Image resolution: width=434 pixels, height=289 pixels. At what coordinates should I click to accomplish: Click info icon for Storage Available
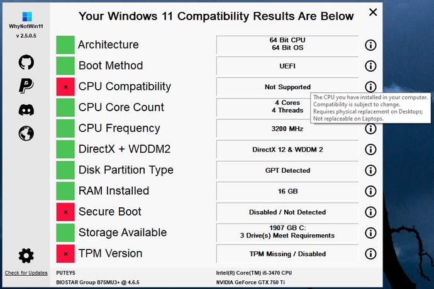click(370, 233)
